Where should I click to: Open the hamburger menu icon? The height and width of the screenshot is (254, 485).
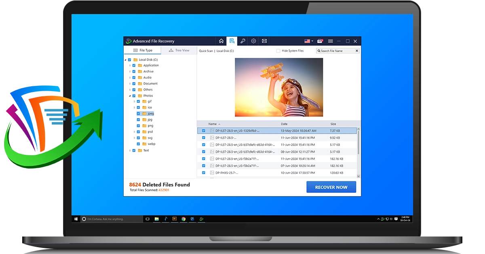tap(330, 41)
